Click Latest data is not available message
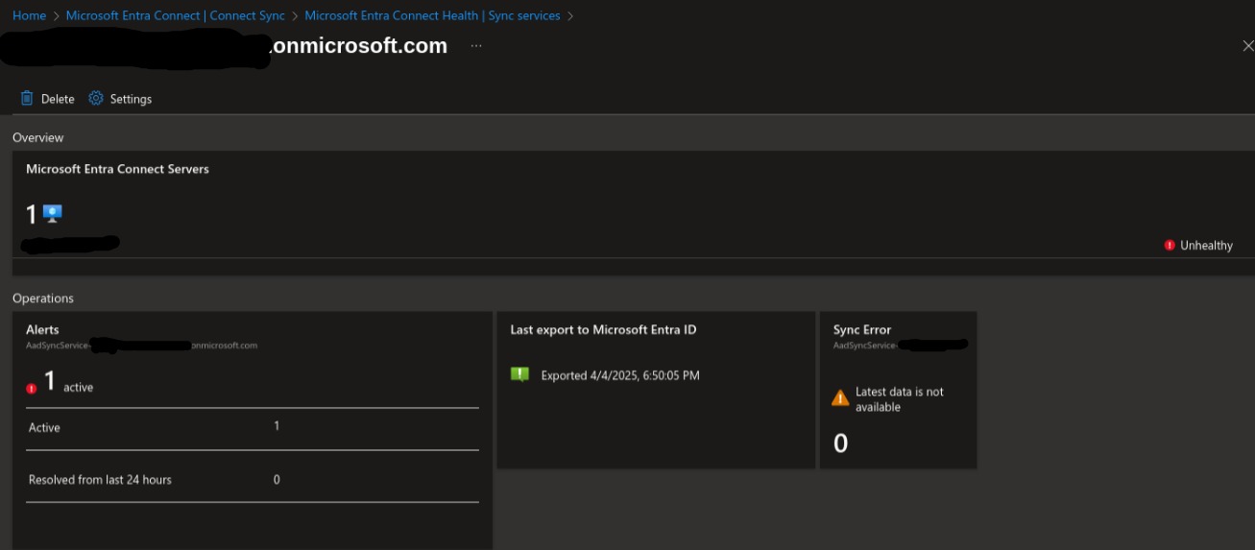1255x550 pixels. (x=900, y=399)
